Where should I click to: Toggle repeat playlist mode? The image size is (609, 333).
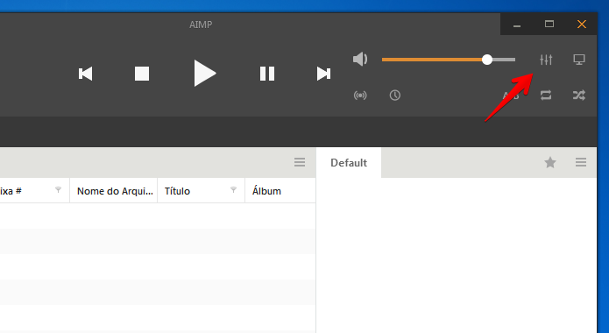546,96
